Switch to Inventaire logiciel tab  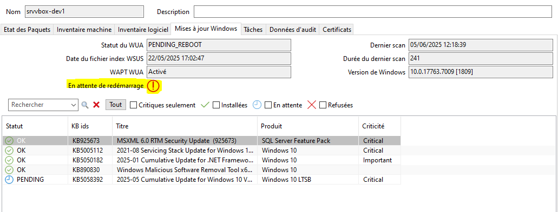[x=143, y=30]
